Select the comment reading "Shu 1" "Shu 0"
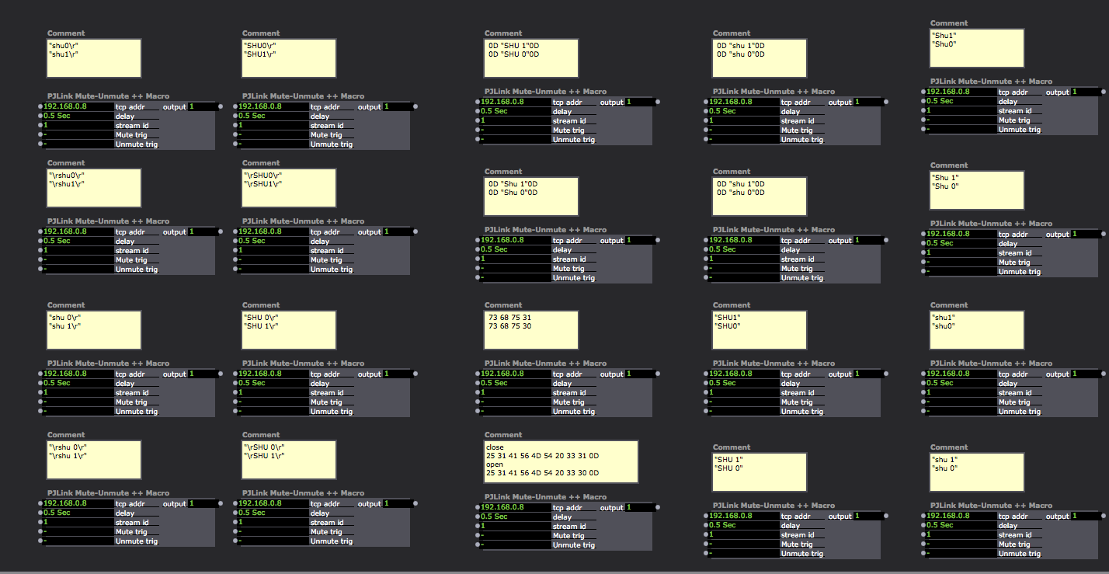This screenshot has height=574, width=1109. click(x=977, y=190)
